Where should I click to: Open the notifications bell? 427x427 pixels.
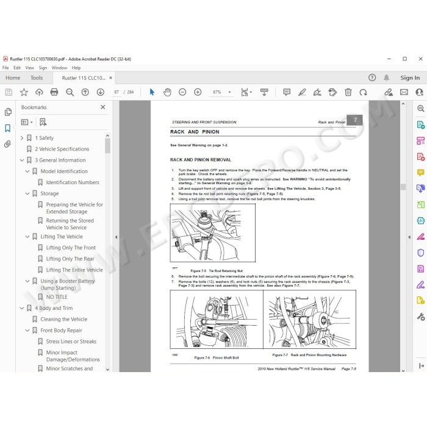[x=386, y=77]
